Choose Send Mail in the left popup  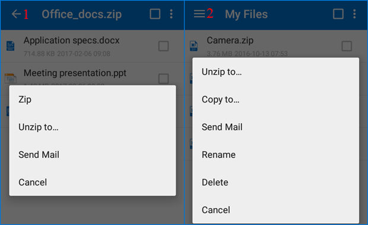[93, 155]
